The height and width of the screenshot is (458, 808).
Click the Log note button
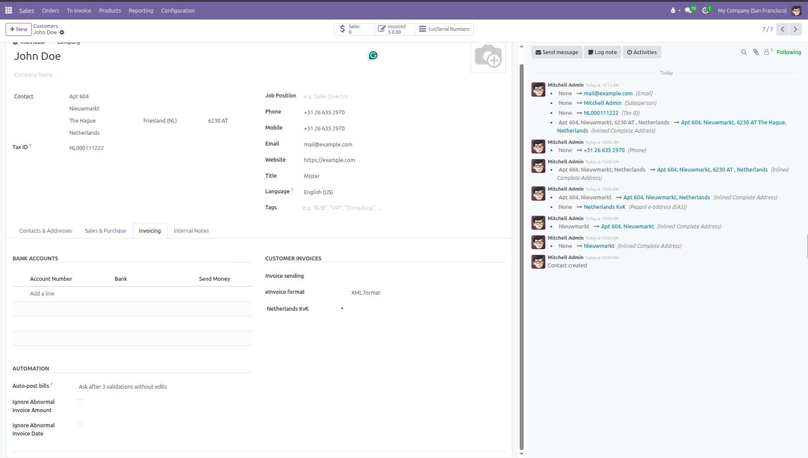coord(602,52)
